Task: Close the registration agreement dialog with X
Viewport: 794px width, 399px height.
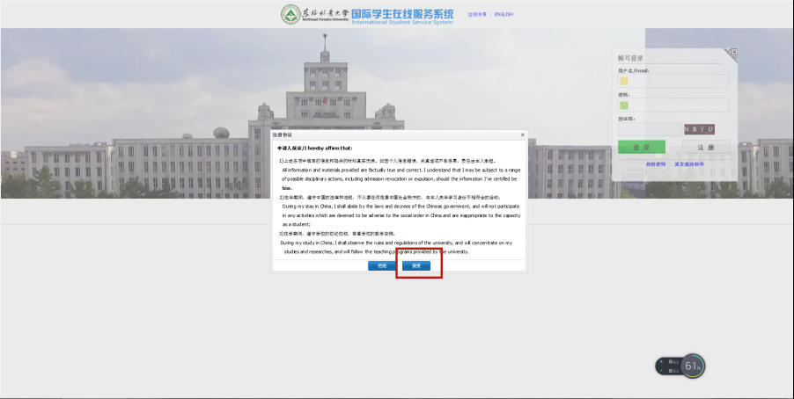Action: pyautogui.click(x=522, y=134)
